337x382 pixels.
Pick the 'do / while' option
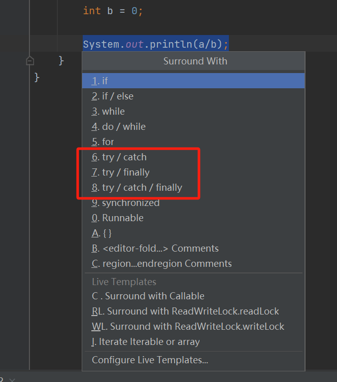tap(119, 126)
